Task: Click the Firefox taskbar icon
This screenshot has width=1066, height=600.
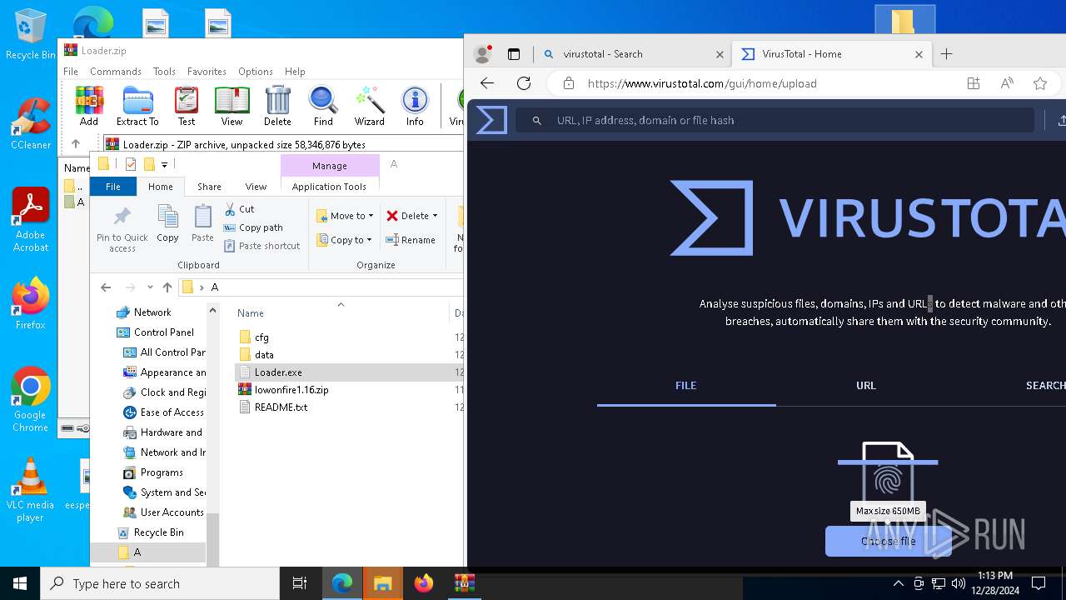Action: point(424,583)
